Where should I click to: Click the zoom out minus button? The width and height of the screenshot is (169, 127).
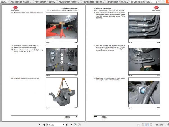coord(168,125)
